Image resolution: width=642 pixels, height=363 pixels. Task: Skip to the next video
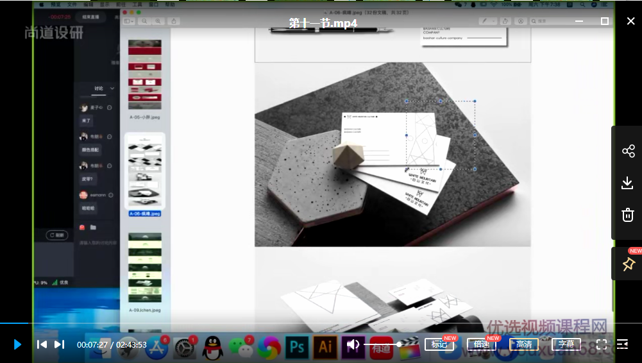pyautogui.click(x=59, y=344)
